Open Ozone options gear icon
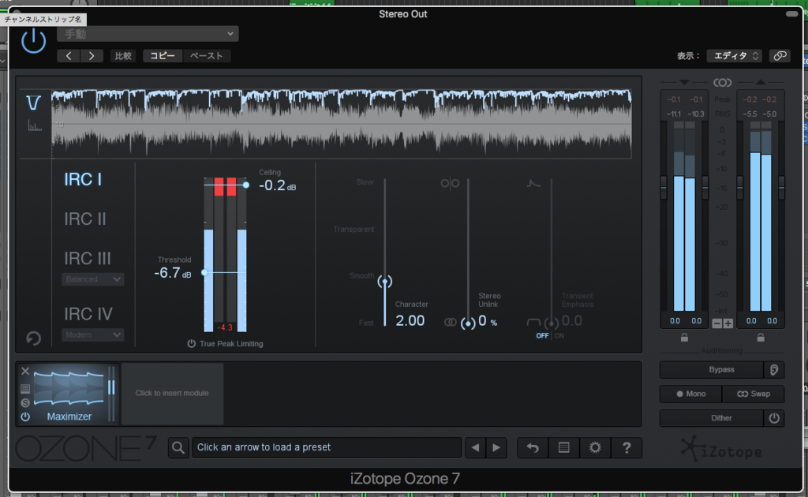808x497 pixels. click(x=595, y=447)
